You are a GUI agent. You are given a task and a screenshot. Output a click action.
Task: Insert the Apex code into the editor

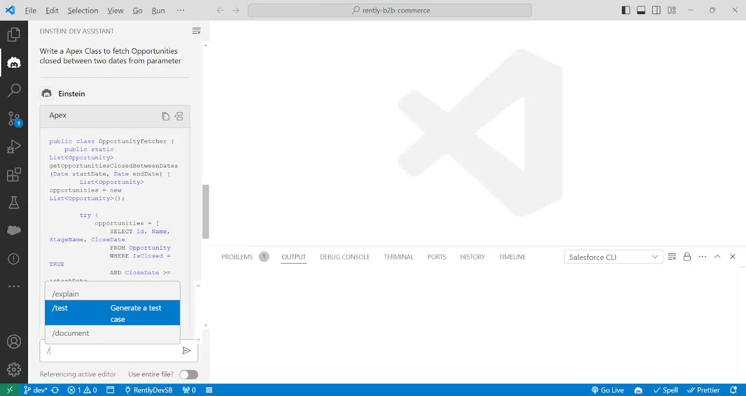pos(179,116)
